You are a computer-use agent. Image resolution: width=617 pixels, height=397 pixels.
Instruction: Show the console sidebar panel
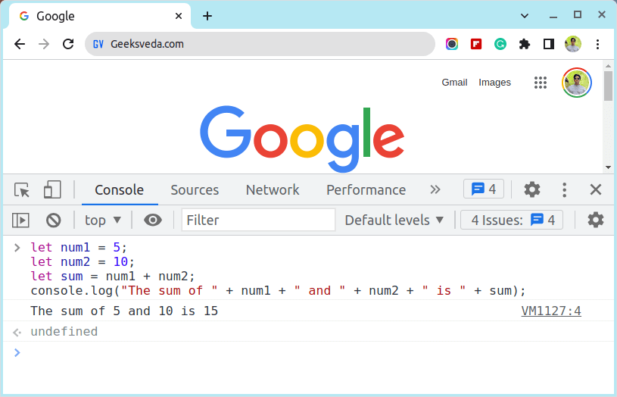20,220
